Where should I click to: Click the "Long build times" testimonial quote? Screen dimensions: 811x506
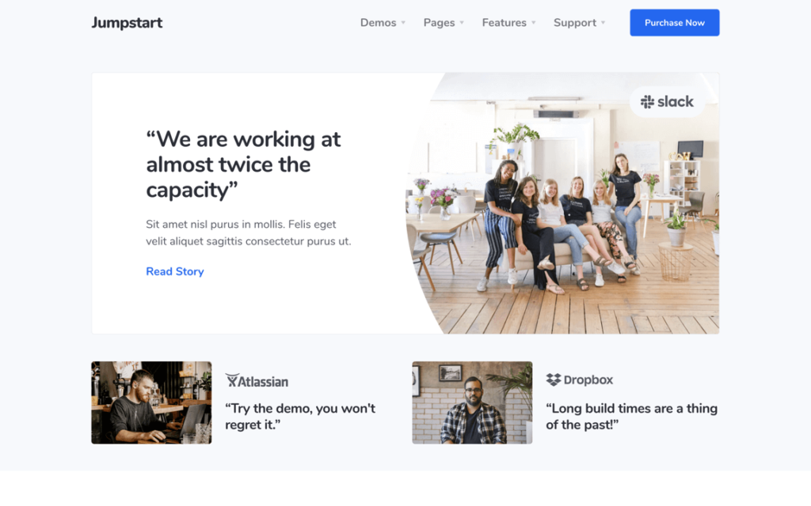631,417
